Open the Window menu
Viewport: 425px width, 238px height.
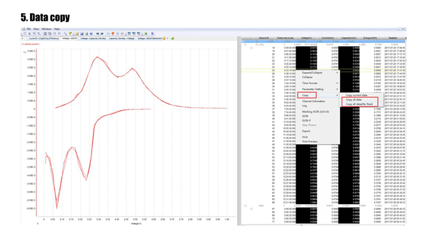(x=46, y=29)
